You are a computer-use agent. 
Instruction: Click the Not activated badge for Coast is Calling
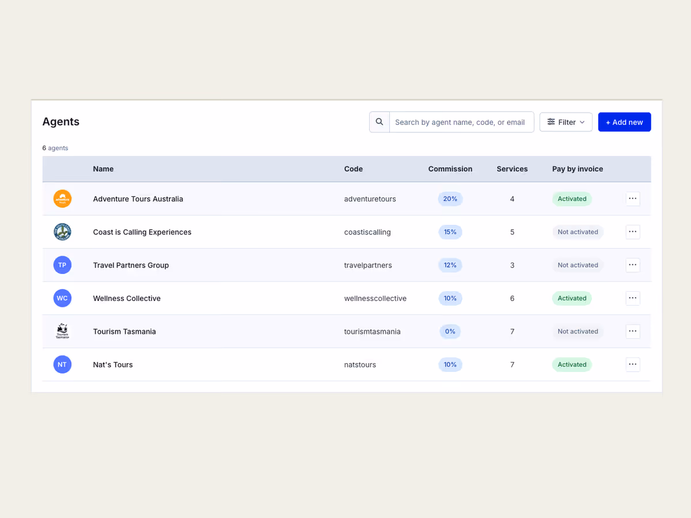pyautogui.click(x=578, y=232)
